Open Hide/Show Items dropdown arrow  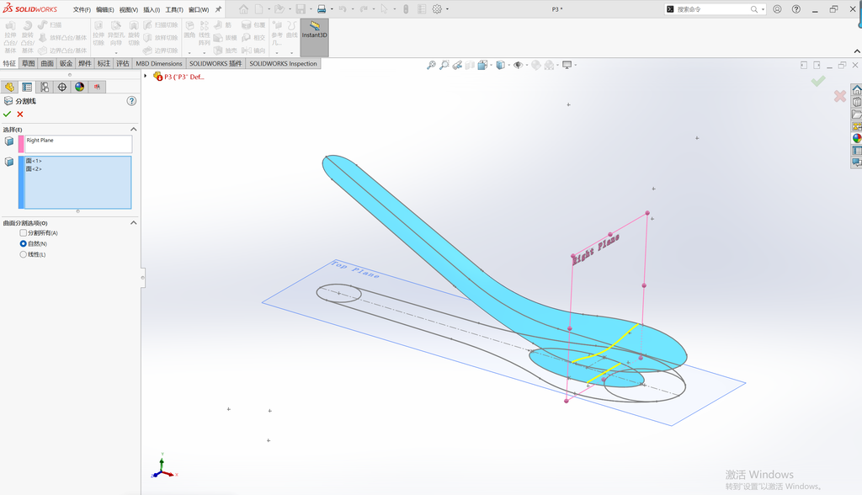click(x=527, y=65)
